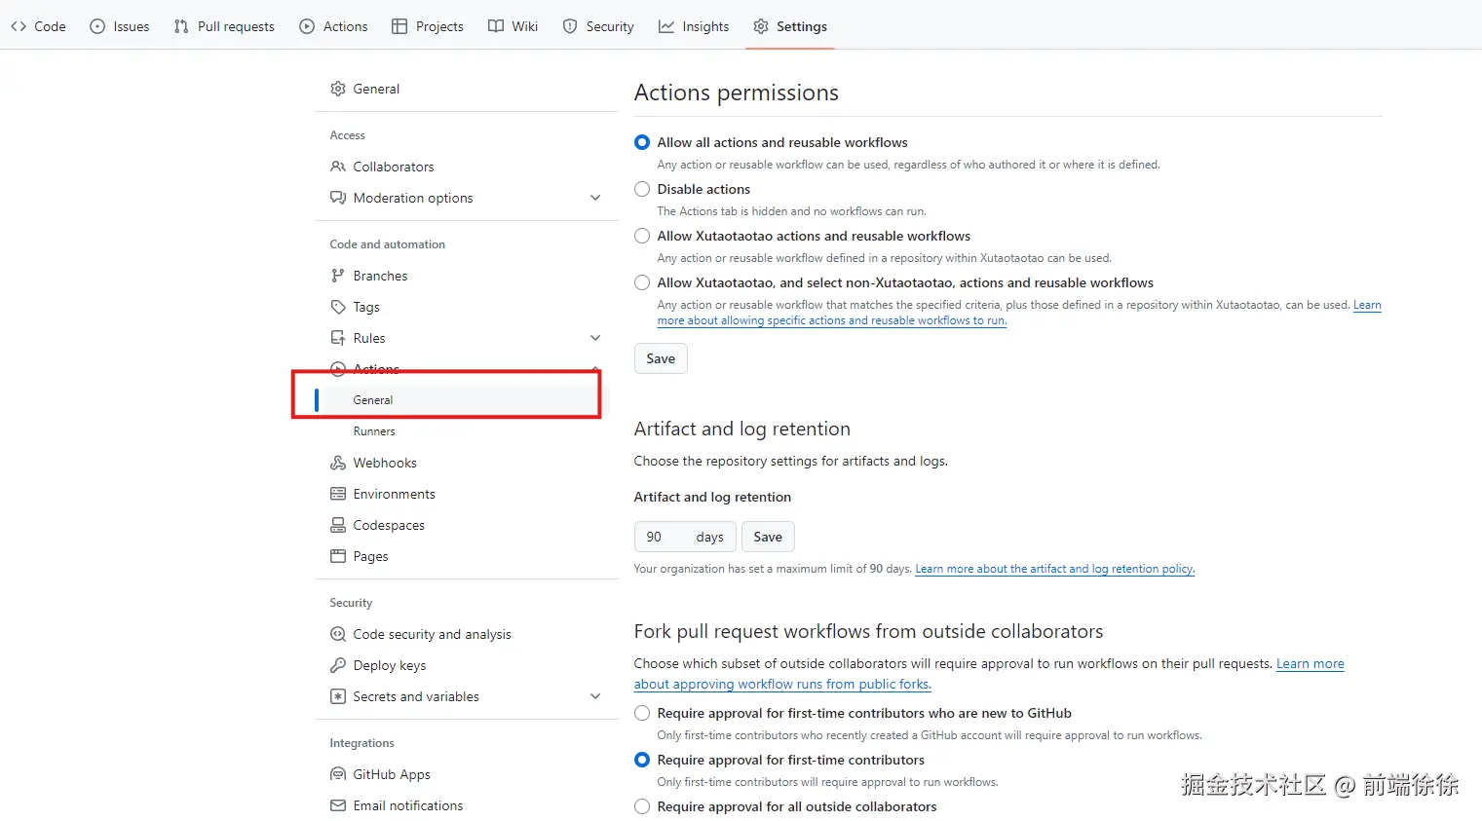Expand the Secrets and variables chevron
1482x821 pixels.
point(595,696)
